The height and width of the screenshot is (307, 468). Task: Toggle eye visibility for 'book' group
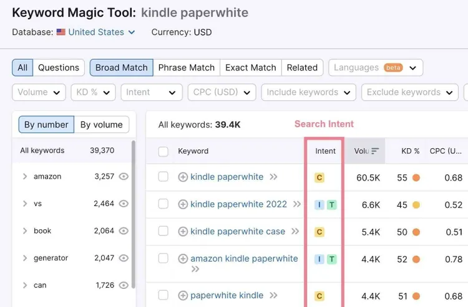(x=124, y=231)
